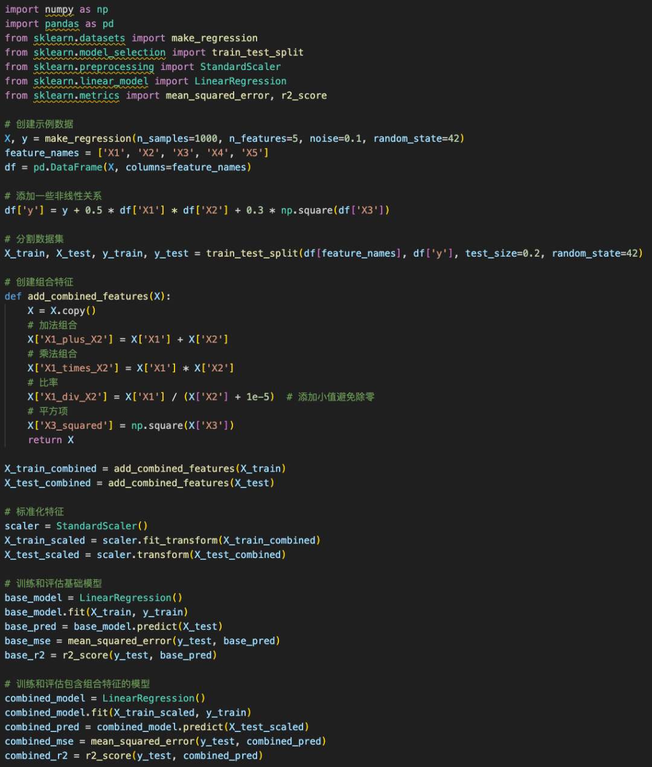Click the comment '# 标准化特征'

tap(34, 512)
